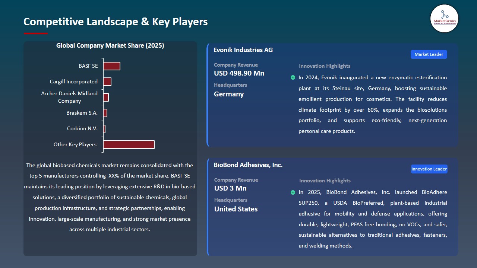Image resolution: width=477 pixels, height=268 pixels.
Task: Click the MarketGenics logo icon
Action: (444, 18)
